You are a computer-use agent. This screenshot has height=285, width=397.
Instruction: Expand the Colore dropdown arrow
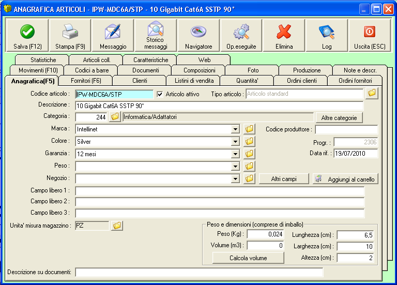(235, 142)
